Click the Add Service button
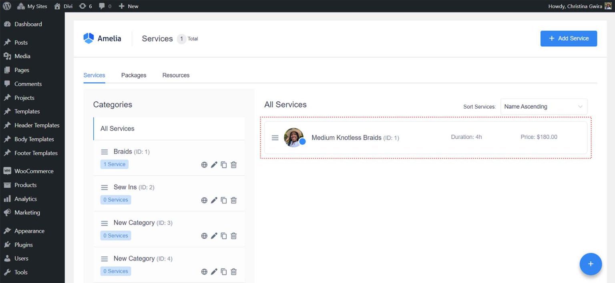The height and width of the screenshot is (283, 615). [x=568, y=38]
